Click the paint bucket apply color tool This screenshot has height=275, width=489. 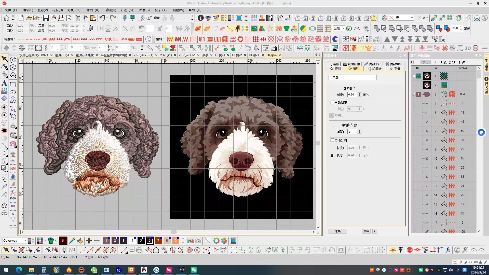[80, 241]
